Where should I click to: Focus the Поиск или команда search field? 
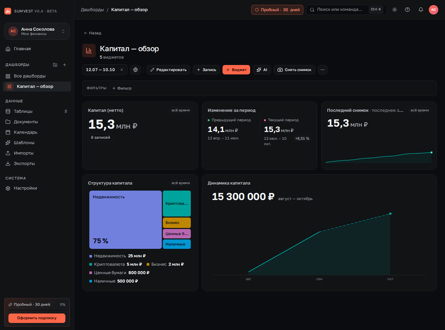coord(346,10)
